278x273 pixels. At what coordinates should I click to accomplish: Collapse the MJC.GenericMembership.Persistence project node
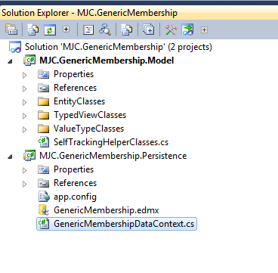pyautogui.click(x=10, y=157)
